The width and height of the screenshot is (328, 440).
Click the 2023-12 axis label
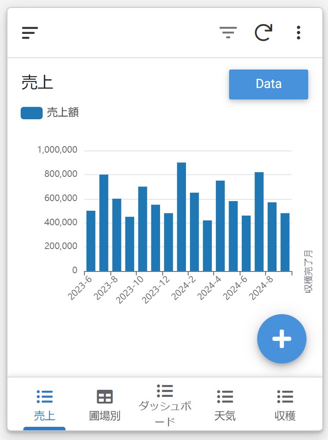pyautogui.click(x=156, y=290)
